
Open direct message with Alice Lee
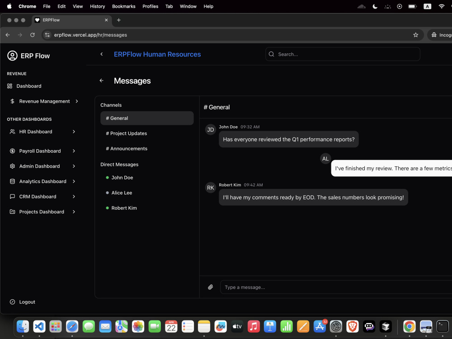(x=147, y=193)
